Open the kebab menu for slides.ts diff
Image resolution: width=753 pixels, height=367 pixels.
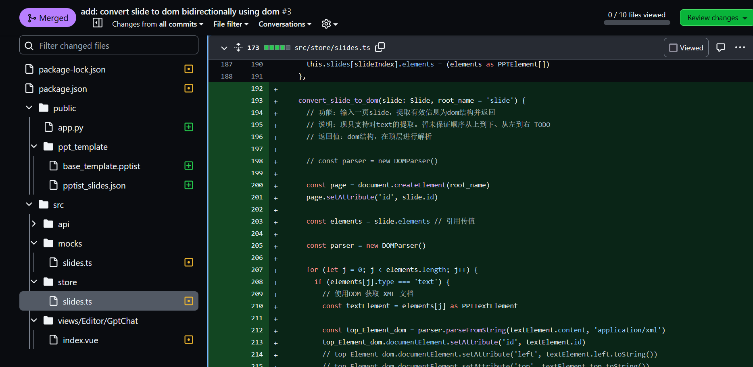[x=740, y=47]
